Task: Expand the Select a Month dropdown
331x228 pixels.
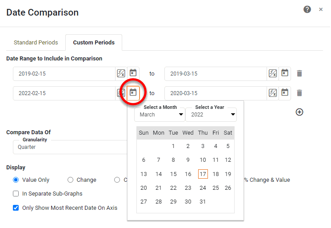Action: tap(160, 115)
